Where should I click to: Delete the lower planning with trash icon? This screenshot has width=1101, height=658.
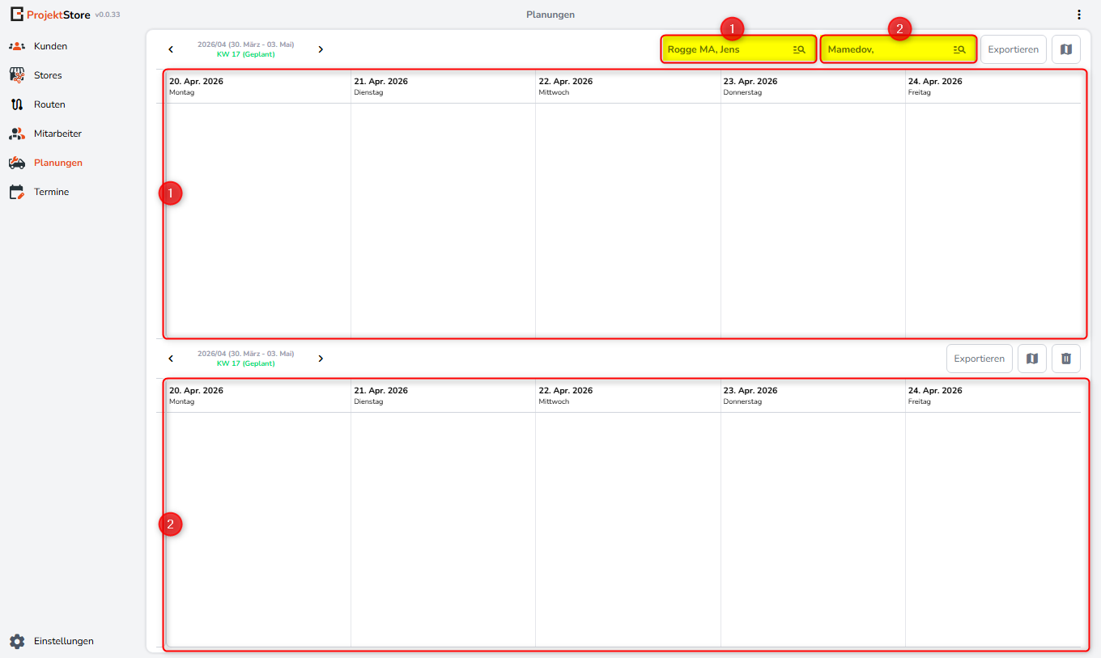tap(1066, 359)
